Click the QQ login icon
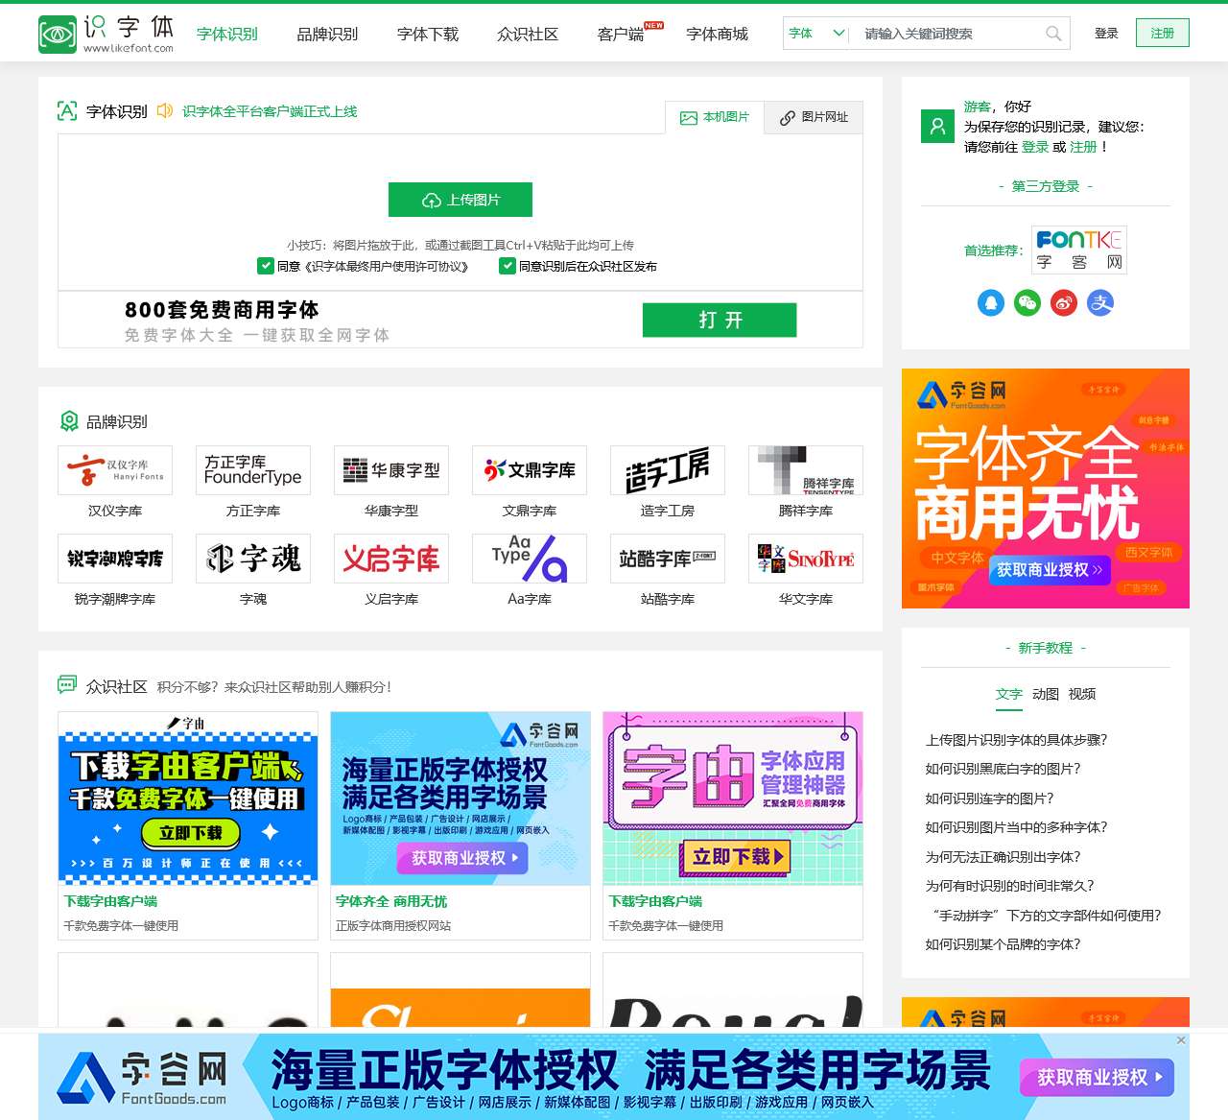The height and width of the screenshot is (1120, 1228). (x=991, y=303)
